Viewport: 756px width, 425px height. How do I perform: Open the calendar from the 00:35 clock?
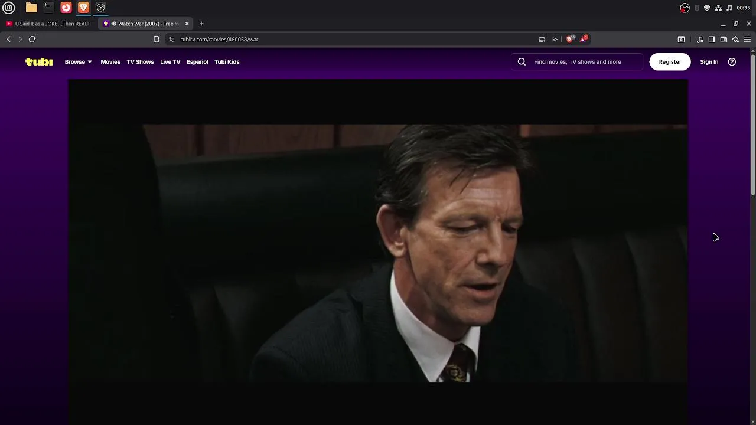click(x=744, y=8)
